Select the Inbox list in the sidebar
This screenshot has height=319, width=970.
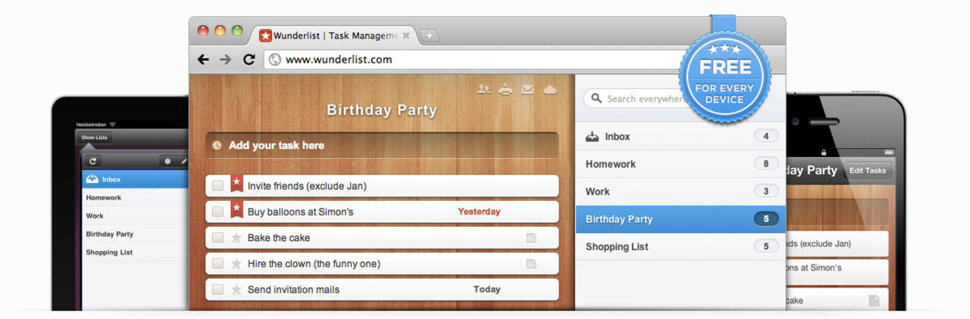[617, 137]
